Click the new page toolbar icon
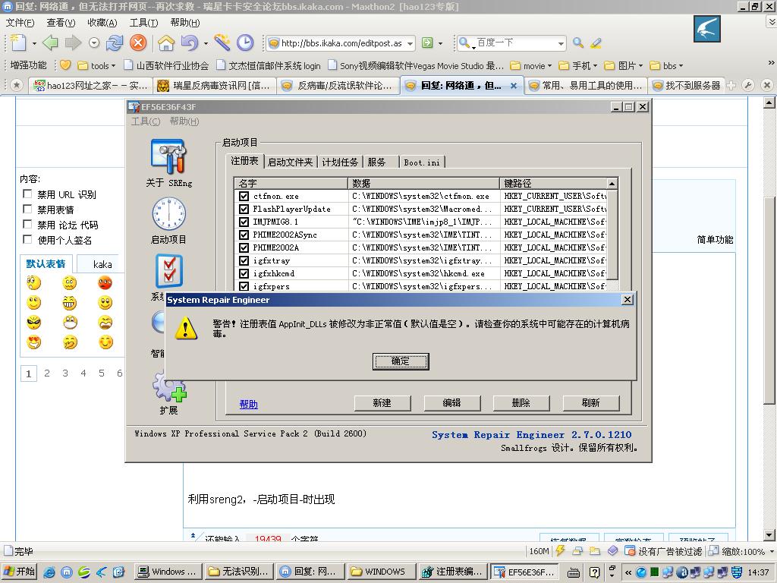 click(18, 43)
